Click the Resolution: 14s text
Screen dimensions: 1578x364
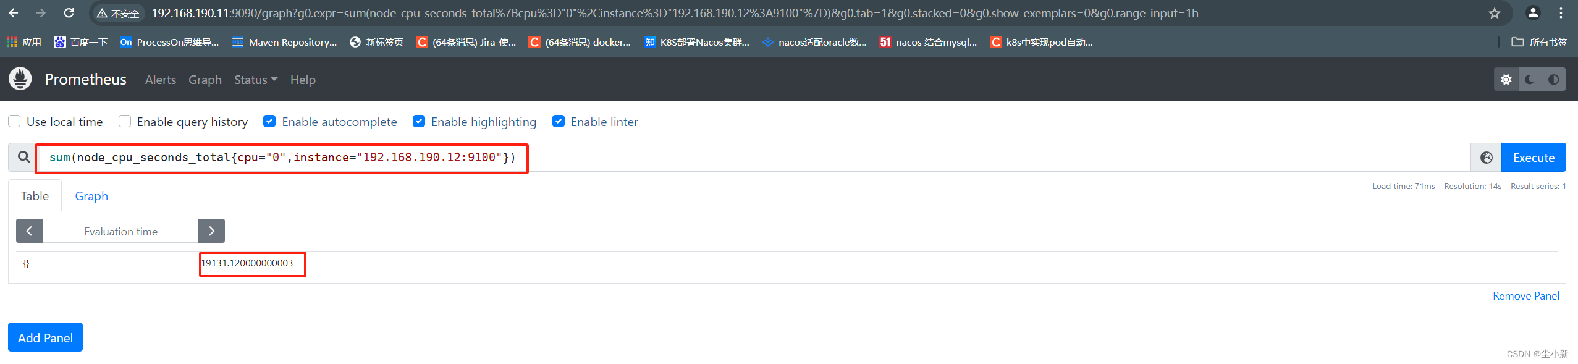pos(1472,186)
